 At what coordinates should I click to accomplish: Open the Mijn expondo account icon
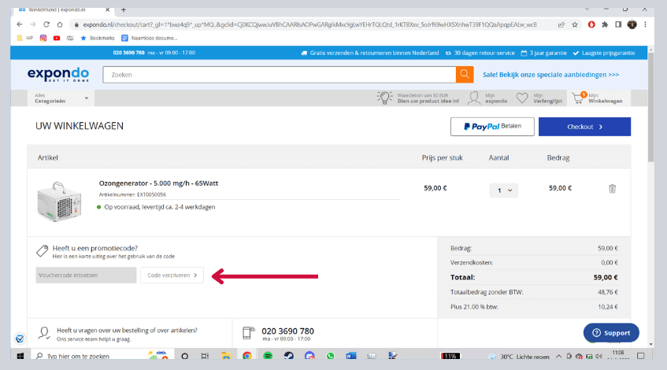point(475,98)
